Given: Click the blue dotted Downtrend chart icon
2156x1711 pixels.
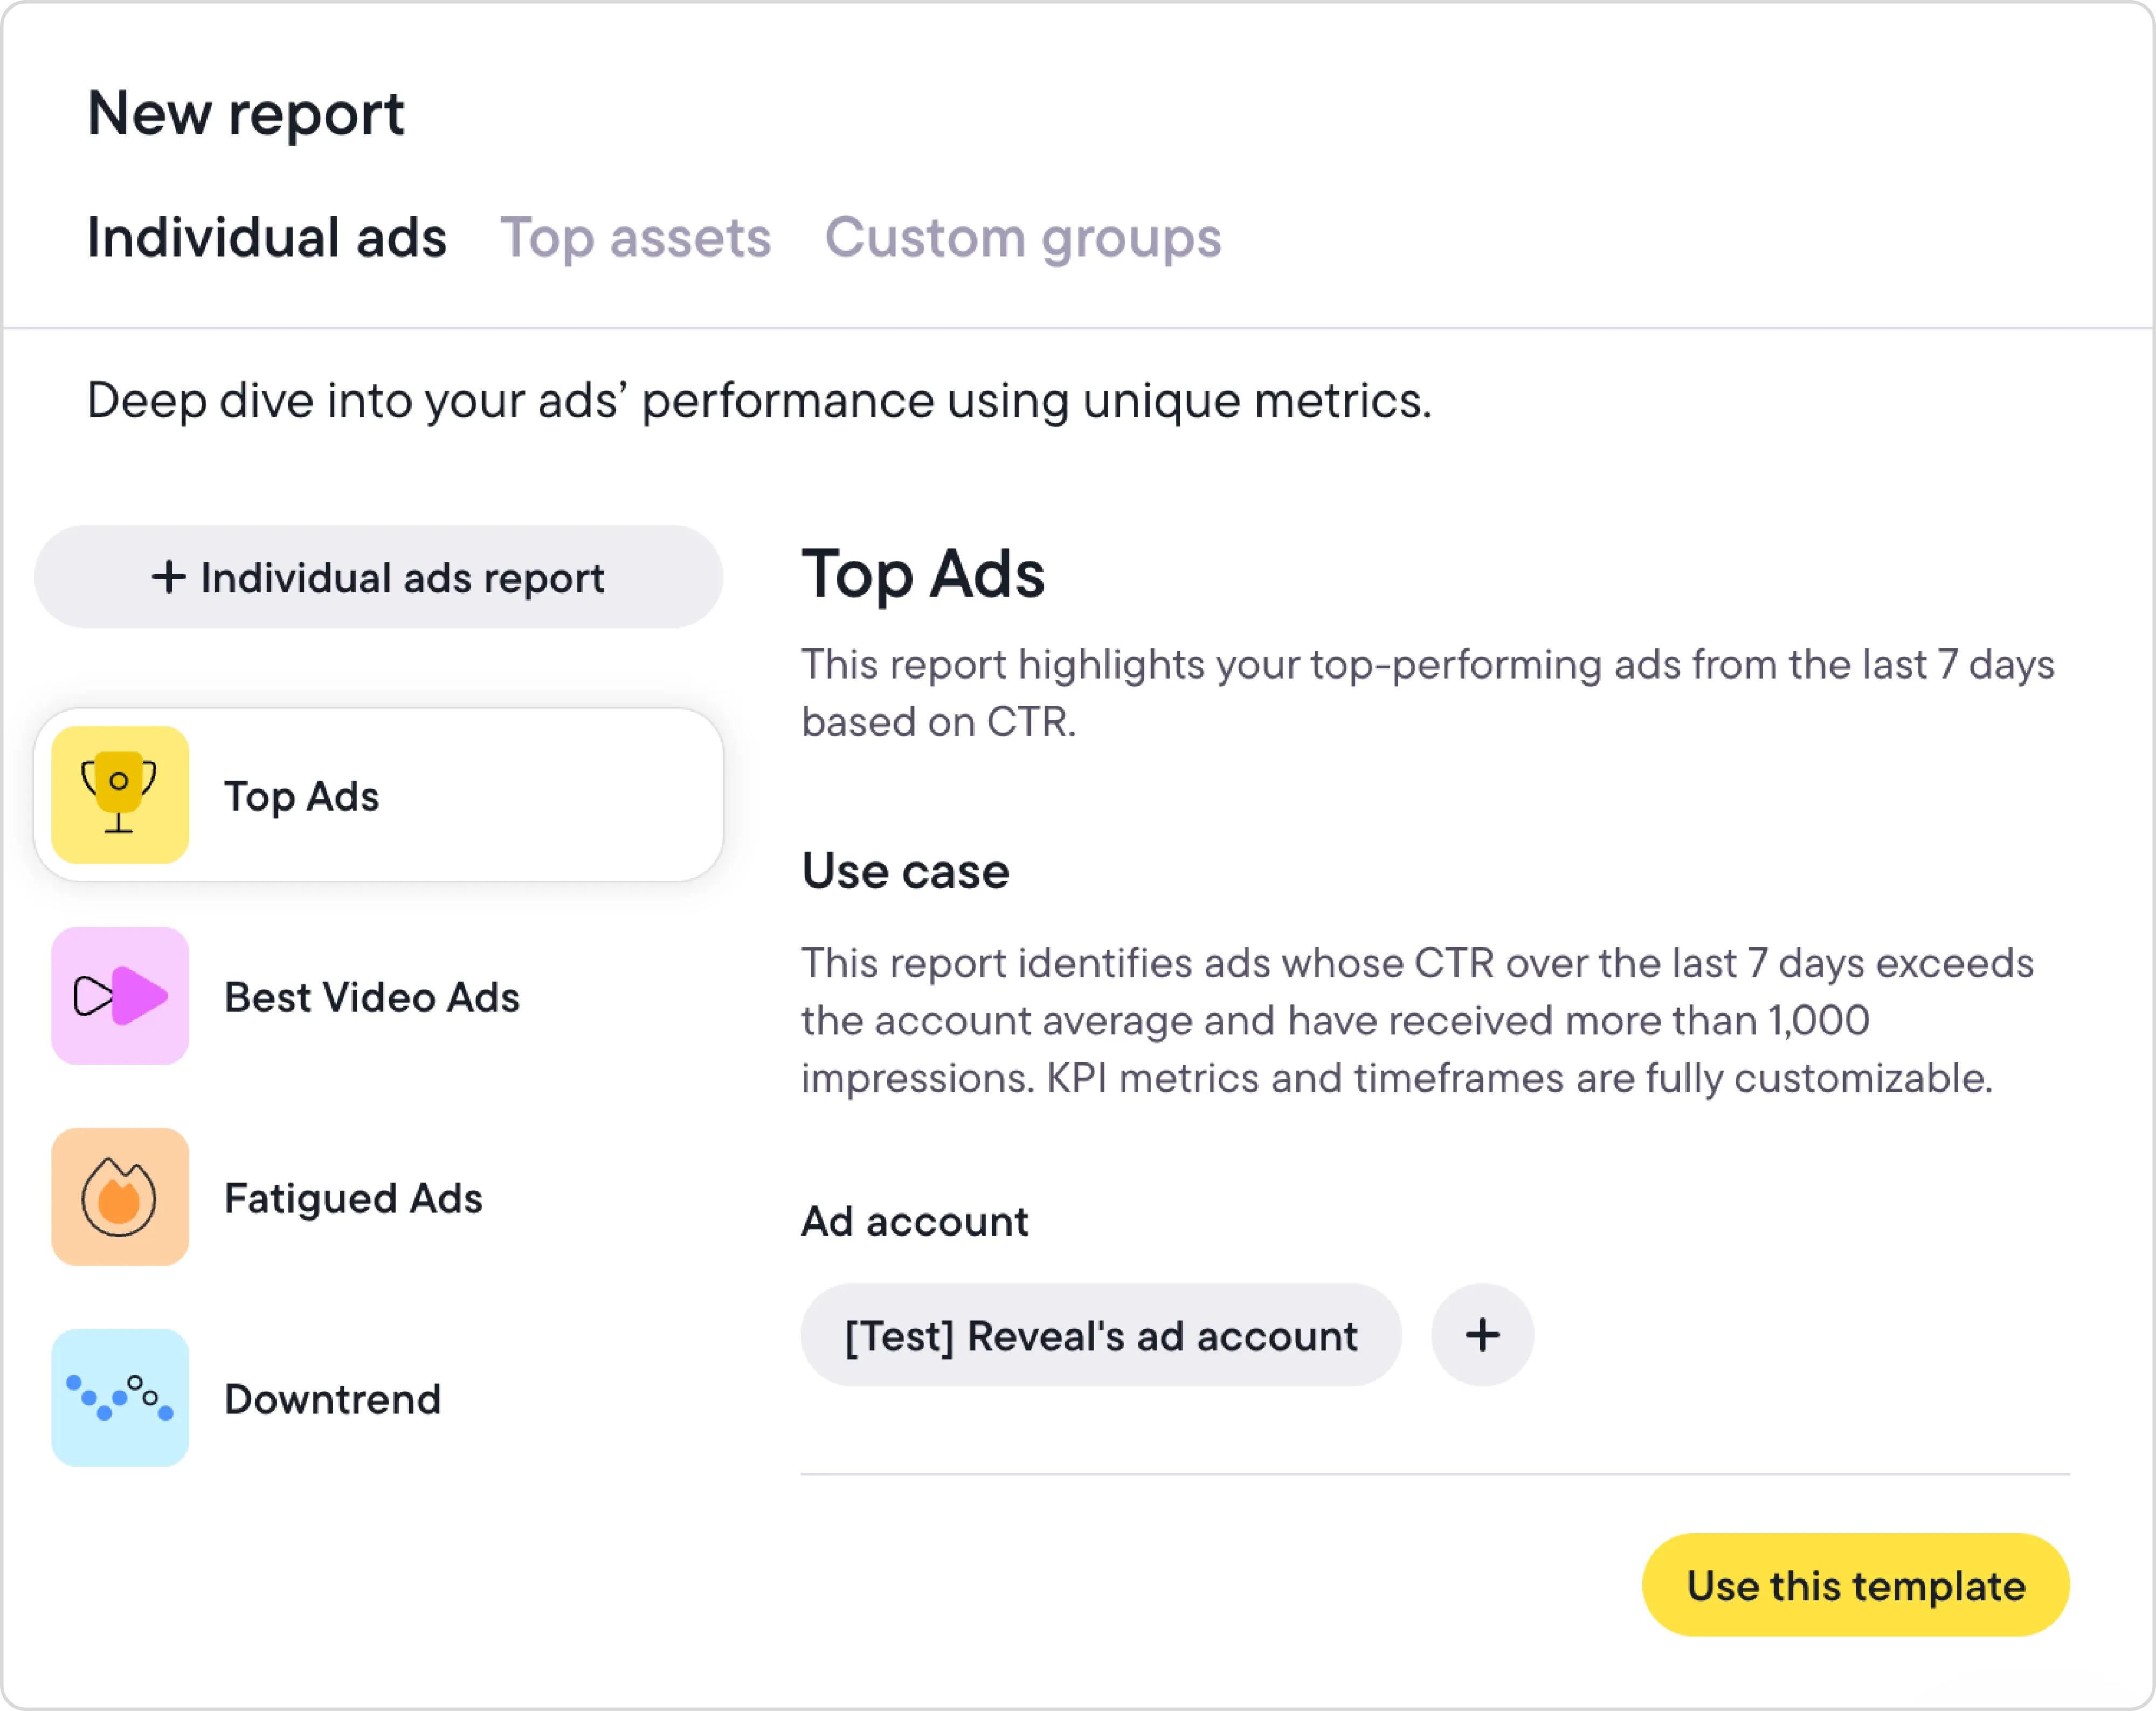Looking at the screenshot, I should (120, 1398).
